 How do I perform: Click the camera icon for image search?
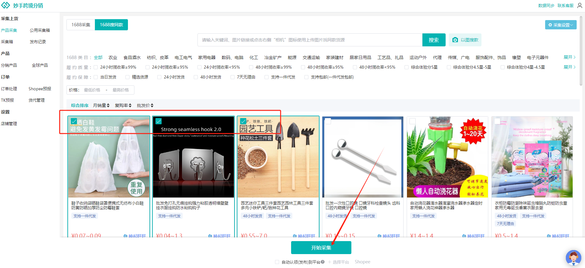click(x=455, y=40)
